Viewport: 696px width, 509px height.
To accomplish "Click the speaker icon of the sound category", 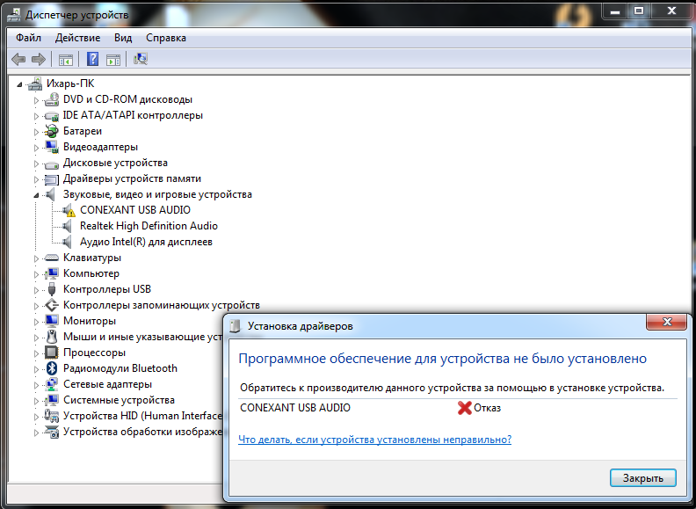I will coord(50,194).
